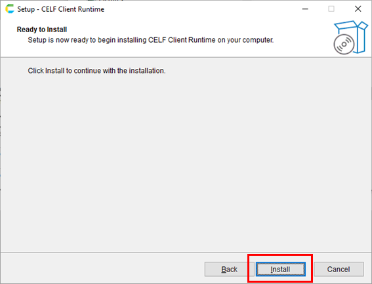Cancel the CELF Client Runtime setup
The image size is (372, 284).
[x=339, y=270]
